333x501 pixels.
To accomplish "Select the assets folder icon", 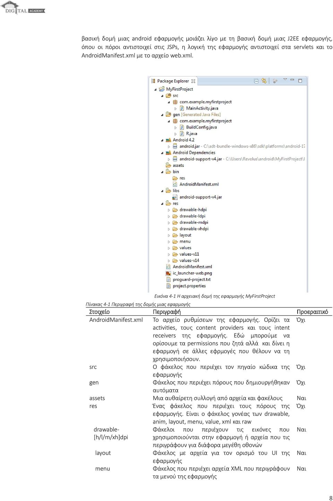I will pyautogui.click(x=169, y=165).
